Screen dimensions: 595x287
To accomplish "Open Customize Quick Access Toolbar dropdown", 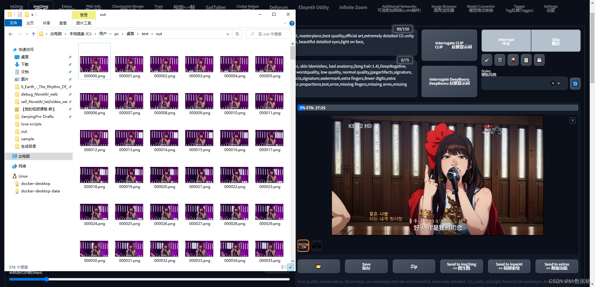I will (32, 15).
